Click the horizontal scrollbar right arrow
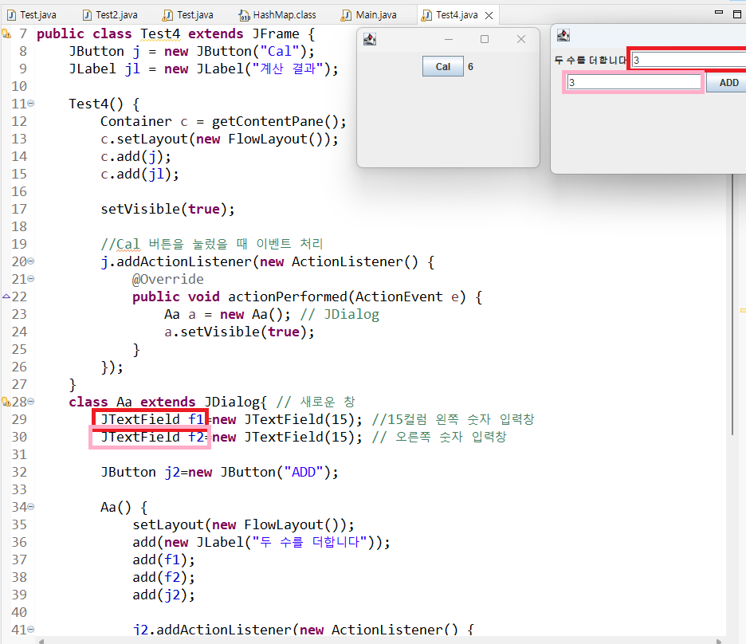Image resolution: width=746 pixels, height=644 pixels. coord(719,641)
